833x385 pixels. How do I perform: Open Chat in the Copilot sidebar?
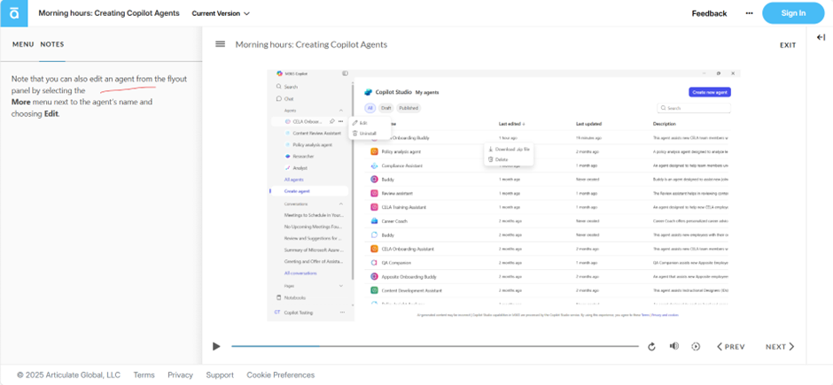point(284,98)
